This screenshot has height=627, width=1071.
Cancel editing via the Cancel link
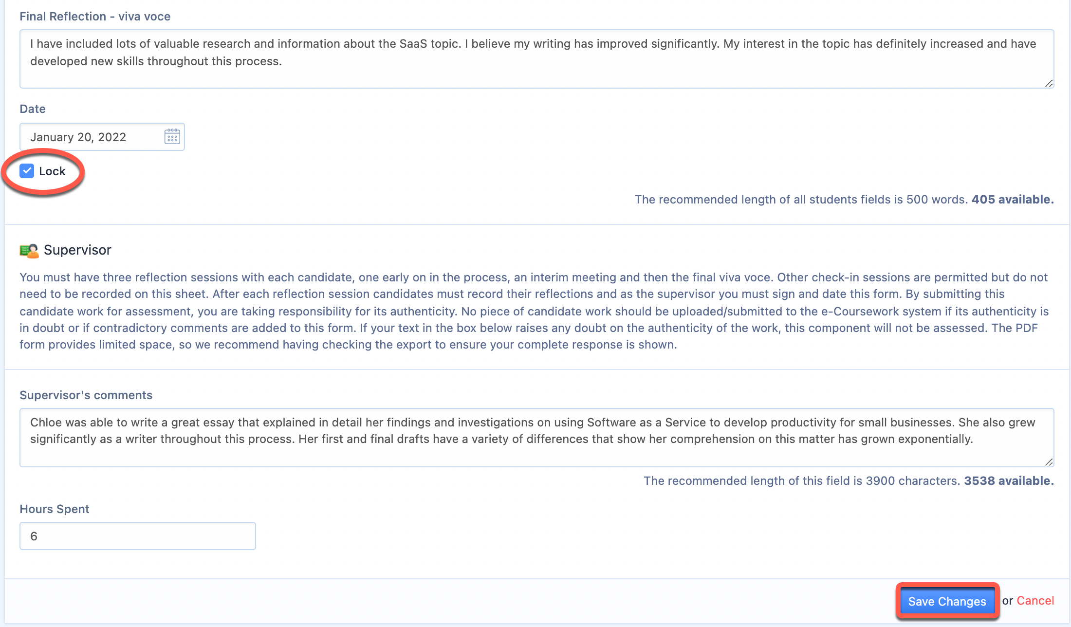[x=1035, y=601]
